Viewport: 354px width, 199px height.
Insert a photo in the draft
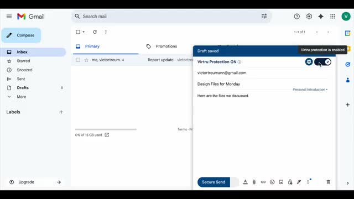coord(281,182)
